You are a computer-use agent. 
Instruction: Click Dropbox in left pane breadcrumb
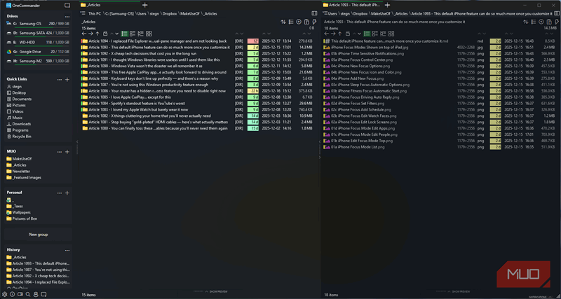coord(171,13)
